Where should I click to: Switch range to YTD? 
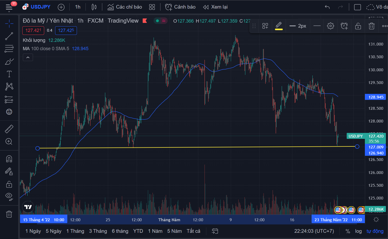[138, 231]
